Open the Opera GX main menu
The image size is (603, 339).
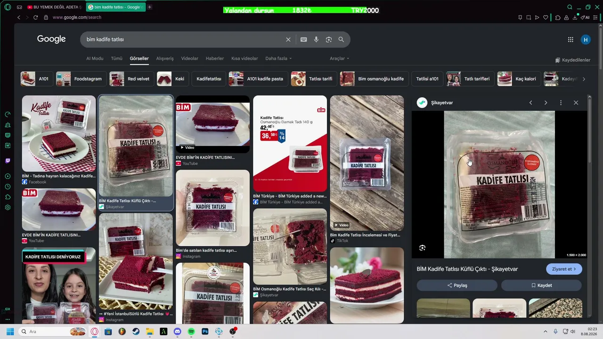pyautogui.click(x=8, y=7)
